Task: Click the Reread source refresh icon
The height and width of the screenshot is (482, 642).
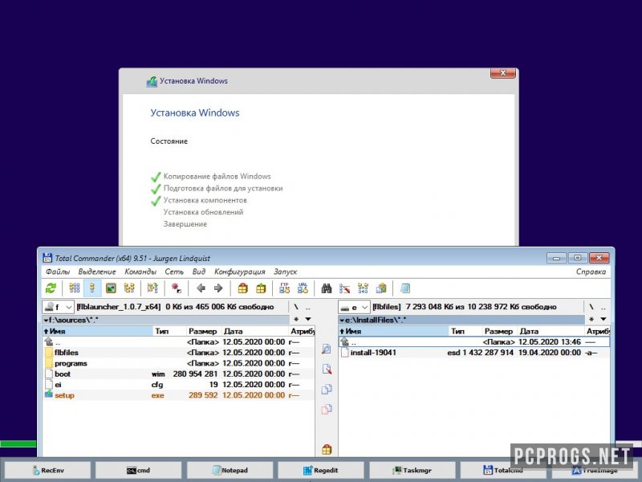Action: 51,288
